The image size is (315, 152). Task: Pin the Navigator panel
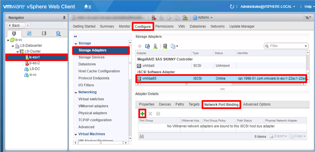[64, 18]
